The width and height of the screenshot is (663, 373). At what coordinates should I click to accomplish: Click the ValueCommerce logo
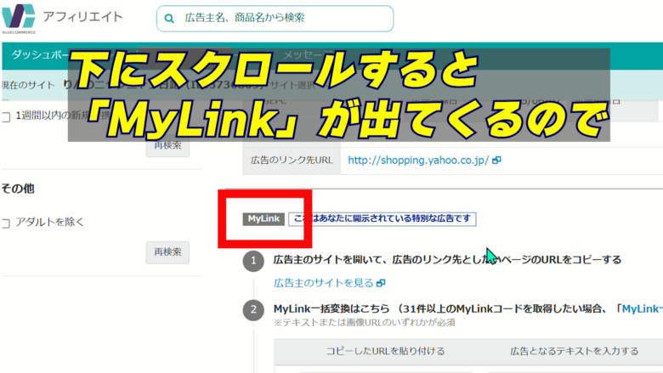[19, 18]
